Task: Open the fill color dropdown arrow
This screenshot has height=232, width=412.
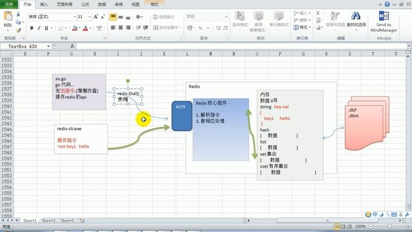Action: coord(79,28)
